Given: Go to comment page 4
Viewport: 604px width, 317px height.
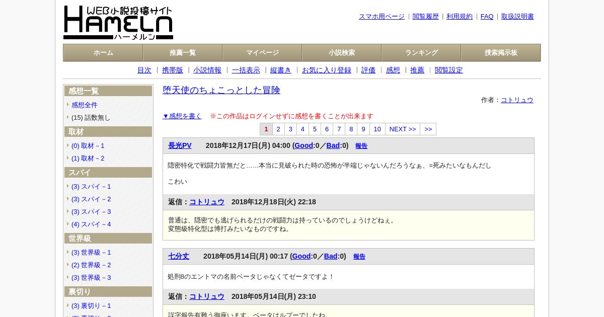Looking at the screenshot, I should pyautogui.click(x=303, y=129).
